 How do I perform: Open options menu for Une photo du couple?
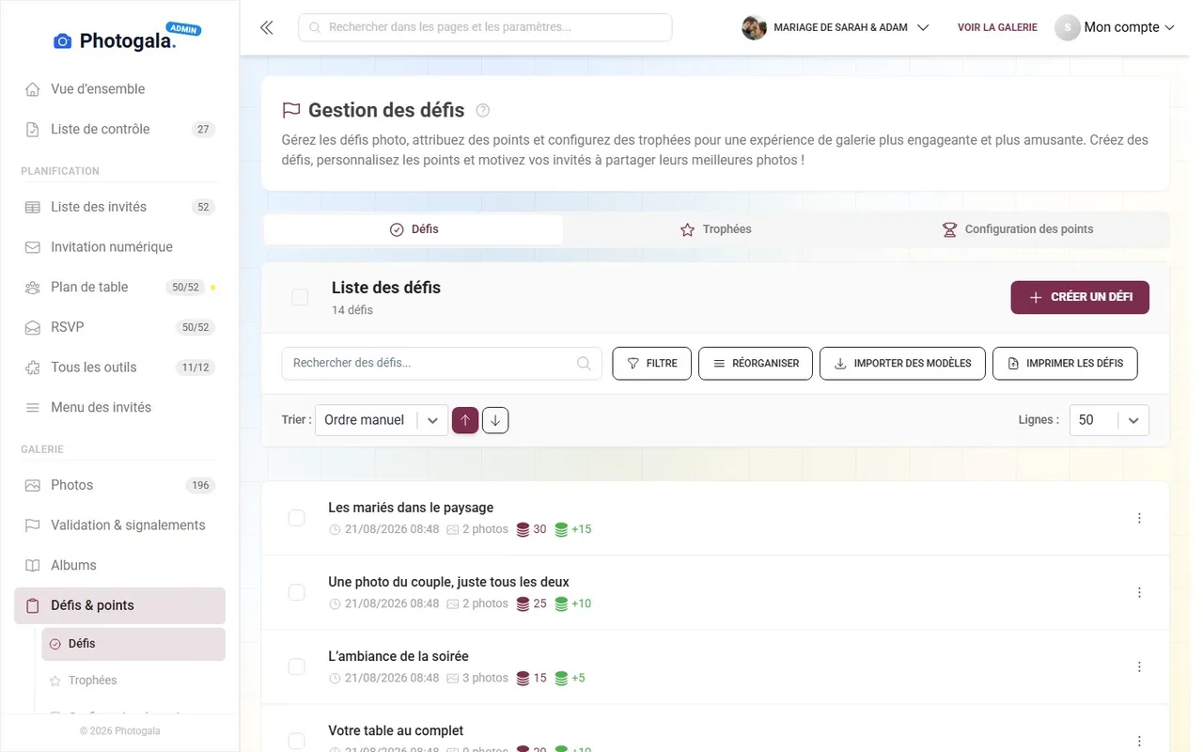[x=1139, y=592]
